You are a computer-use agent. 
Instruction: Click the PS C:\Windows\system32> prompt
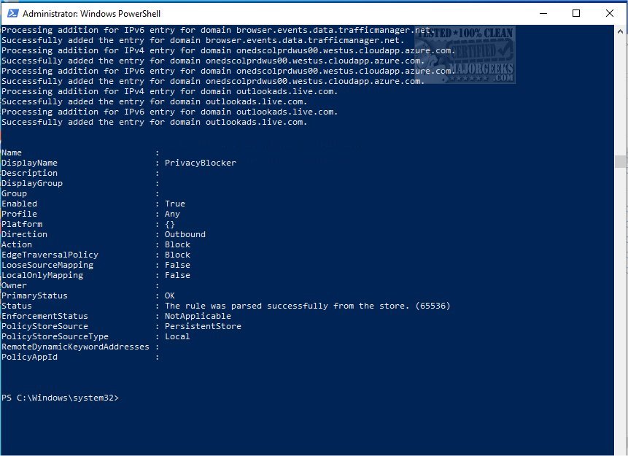[x=60, y=398]
